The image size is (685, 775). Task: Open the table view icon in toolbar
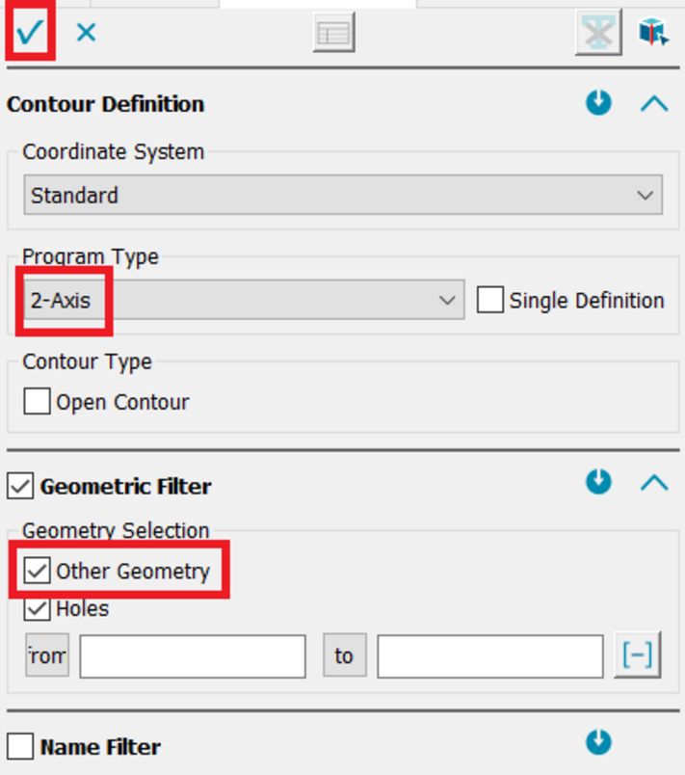334,34
